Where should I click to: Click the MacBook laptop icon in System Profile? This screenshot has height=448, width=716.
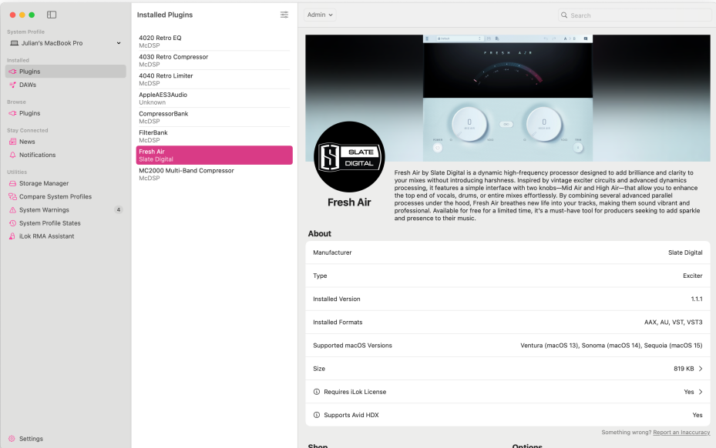click(14, 43)
